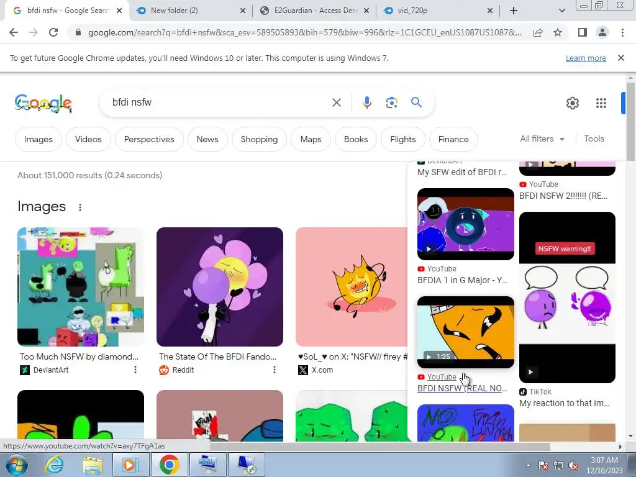Viewport: 636px width, 477px height.
Task: Filter results by Maps
Action: pos(311,139)
